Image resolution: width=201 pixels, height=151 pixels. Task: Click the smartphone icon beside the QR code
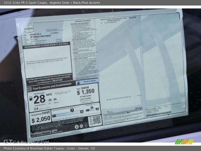[85, 126]
